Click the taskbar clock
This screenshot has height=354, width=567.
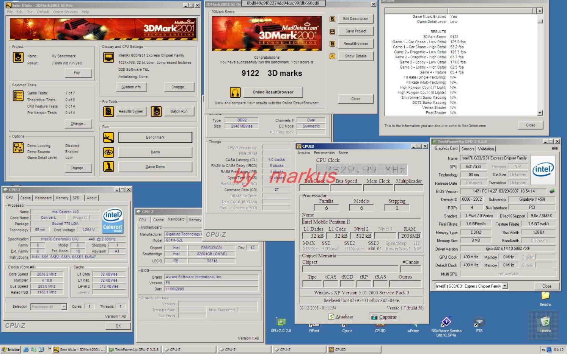click(558, 350)
